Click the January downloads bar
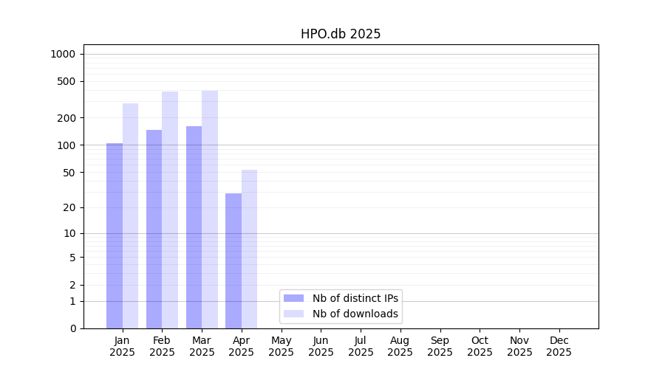The width and height of the screenshot is (665, 369). pos(130,215)
